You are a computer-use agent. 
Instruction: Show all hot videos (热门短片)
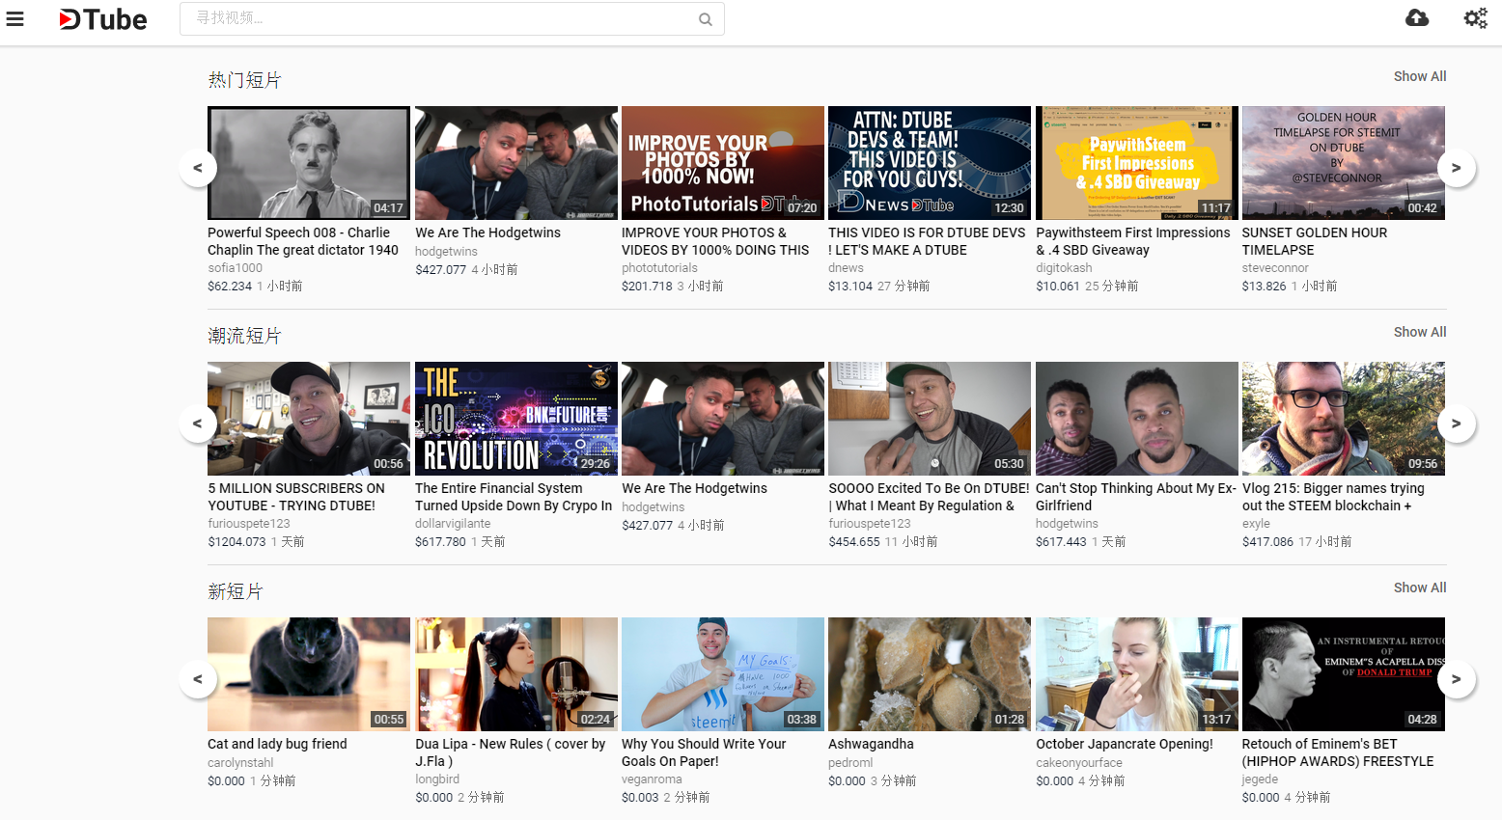1420,76
